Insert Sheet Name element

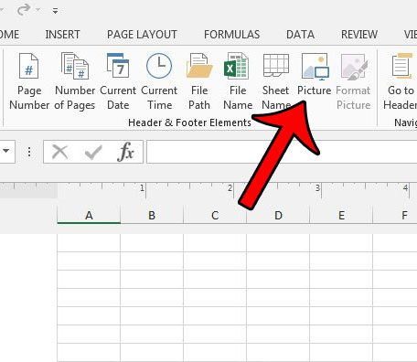(276, 81)
